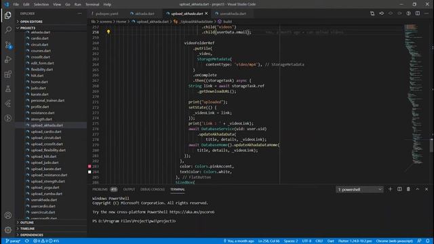The width and height of the screenshot is (434, 244).
Task: Add a new terminal with plus icon
Action: pyautogui.click(x=391, y=189)
